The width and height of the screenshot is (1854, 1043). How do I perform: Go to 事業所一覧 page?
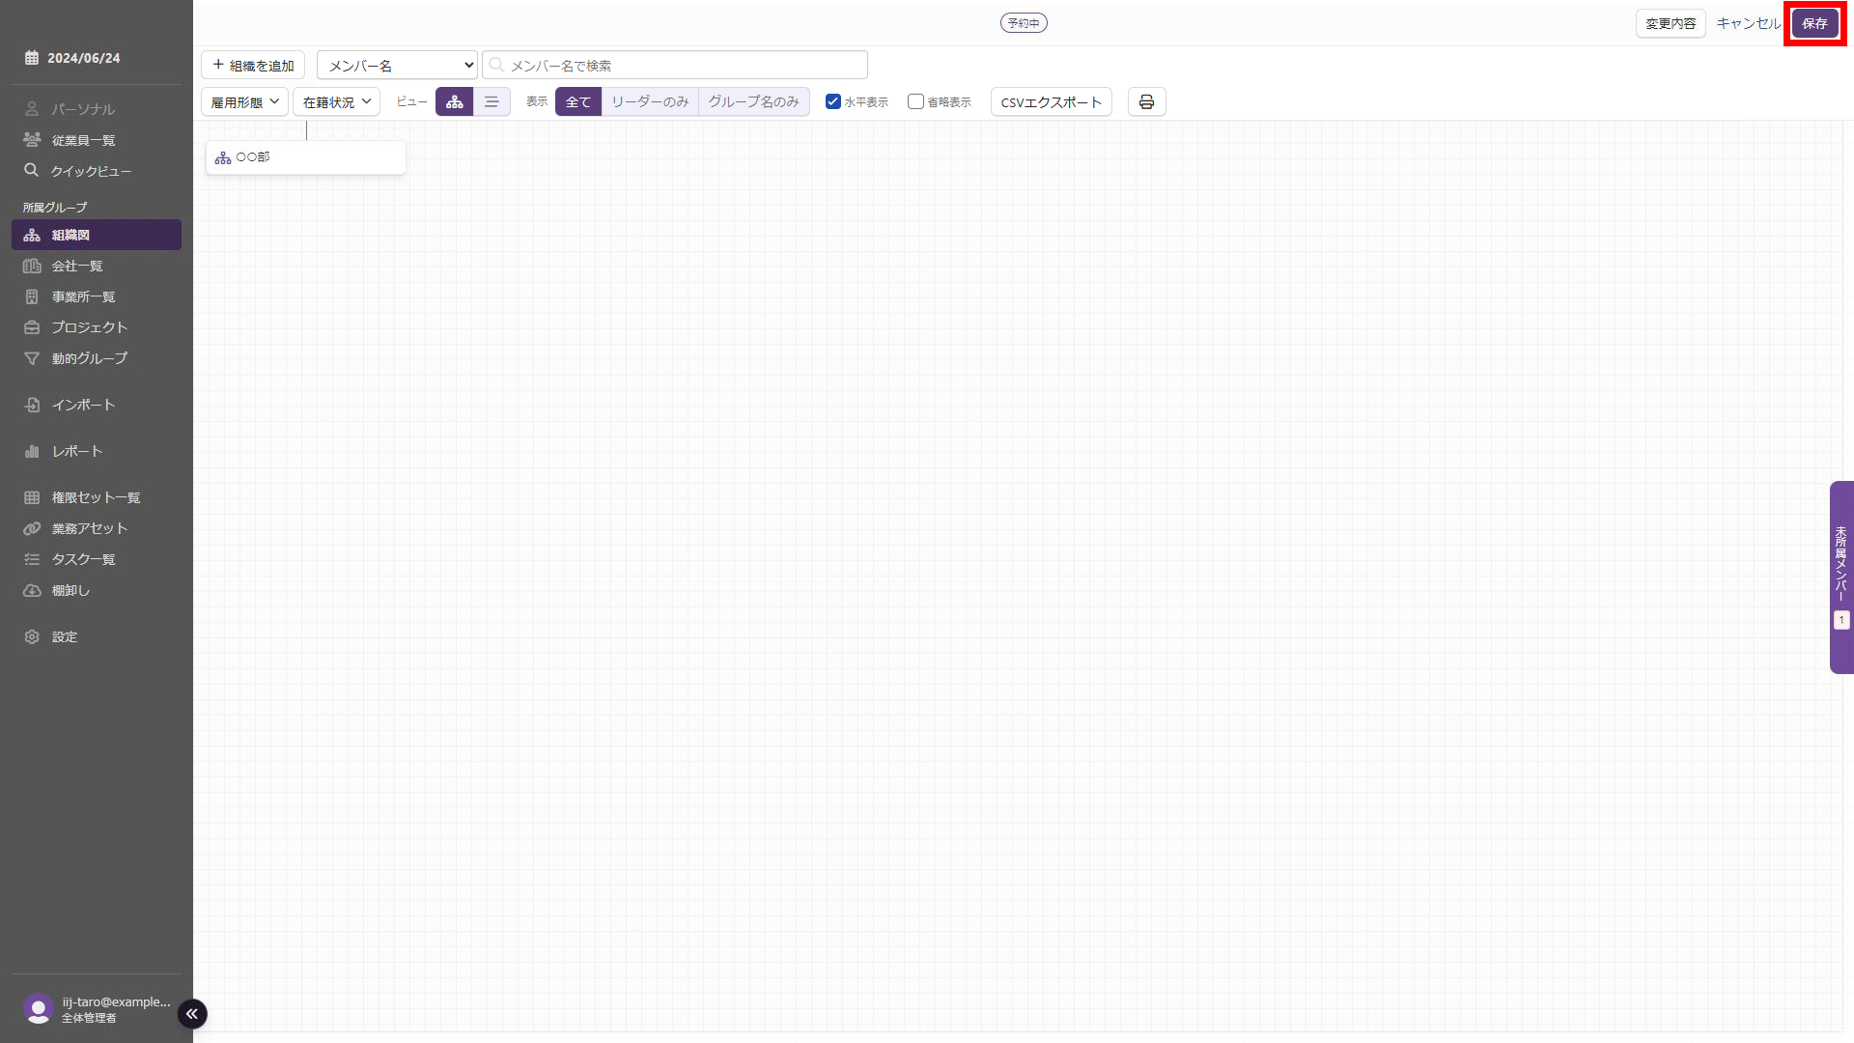tap(97, 296)
